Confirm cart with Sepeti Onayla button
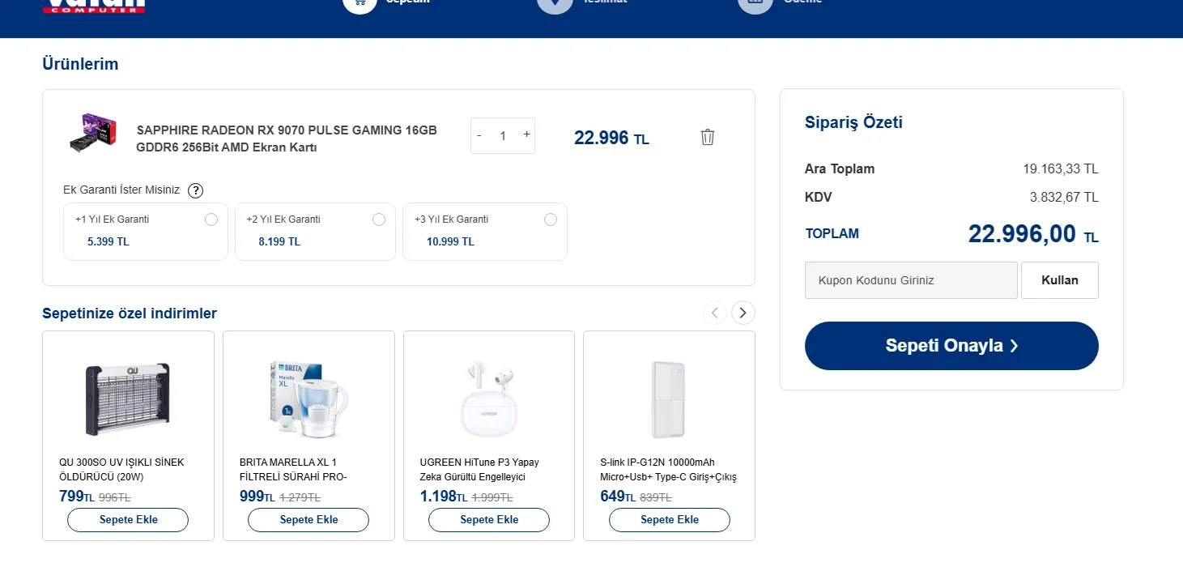Screen dimensions: 1183x567 (951, 346)
